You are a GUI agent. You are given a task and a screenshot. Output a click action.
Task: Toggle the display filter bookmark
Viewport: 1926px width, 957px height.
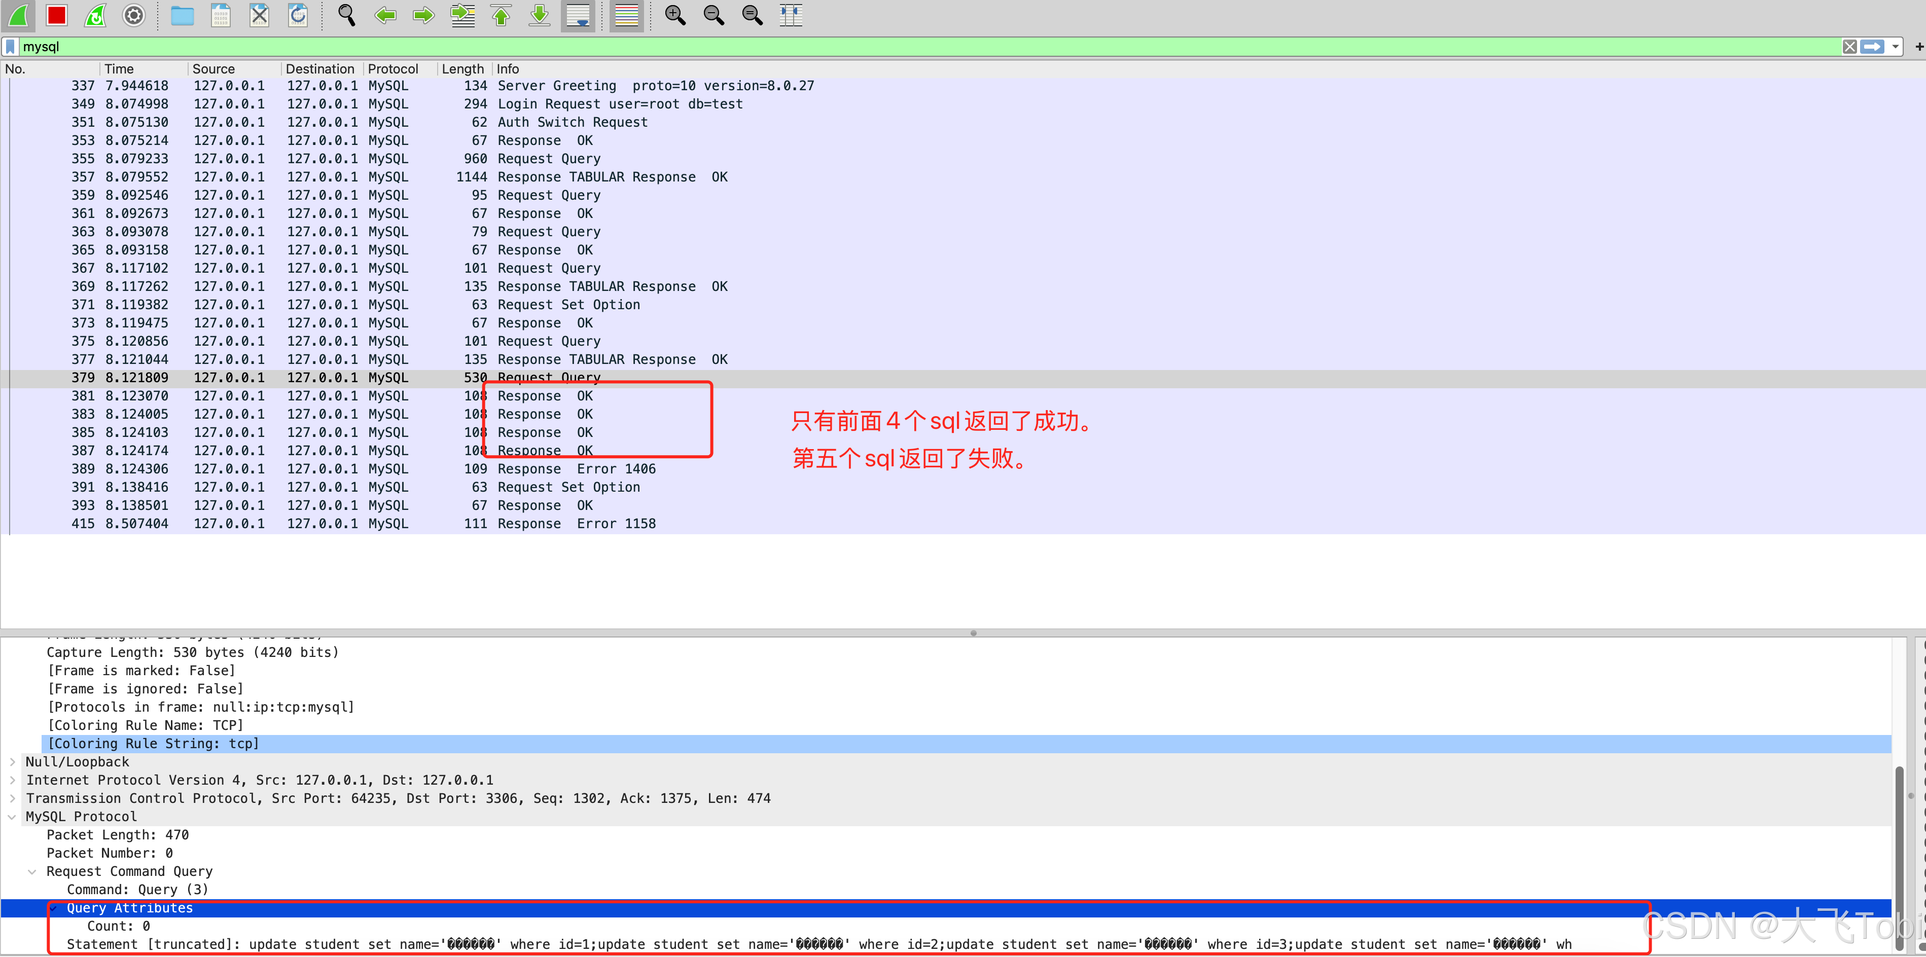(11, 47)
